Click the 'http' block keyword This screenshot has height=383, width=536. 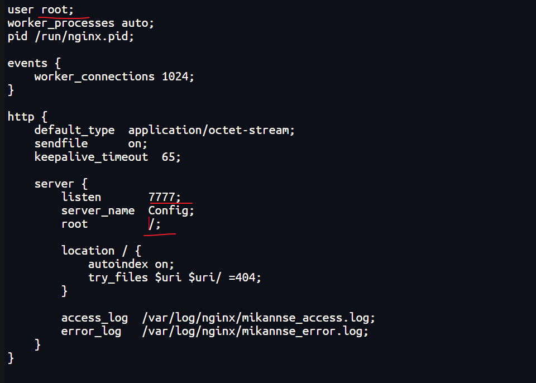(21, 117)
